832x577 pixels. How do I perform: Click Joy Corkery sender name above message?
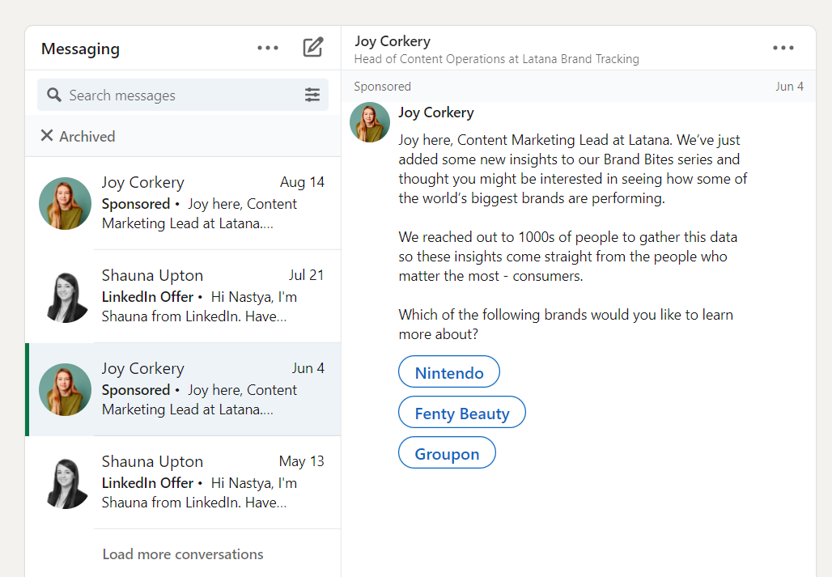(436, 112)
